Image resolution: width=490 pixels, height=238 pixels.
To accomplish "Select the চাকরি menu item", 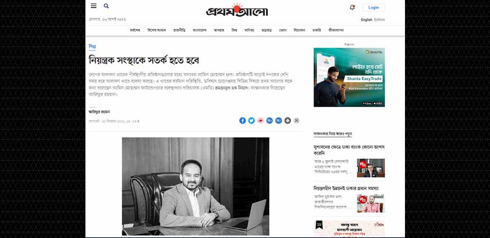I will point(317,30).
